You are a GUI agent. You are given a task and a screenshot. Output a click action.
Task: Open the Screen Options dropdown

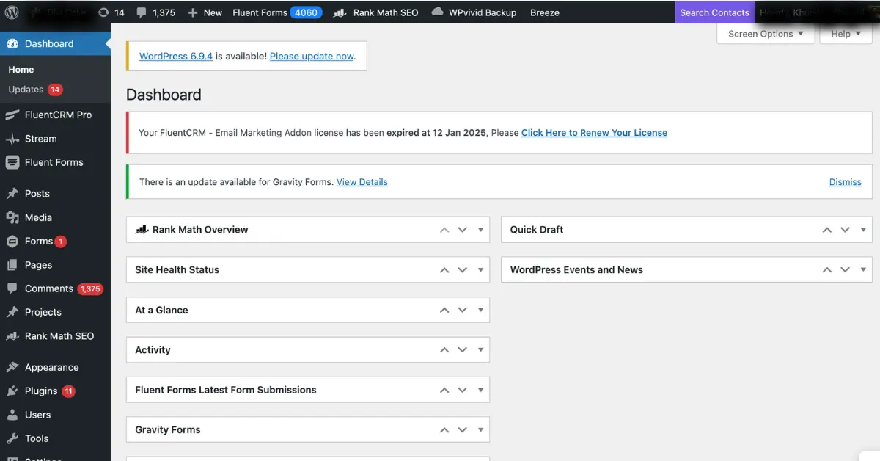point(766,34)
